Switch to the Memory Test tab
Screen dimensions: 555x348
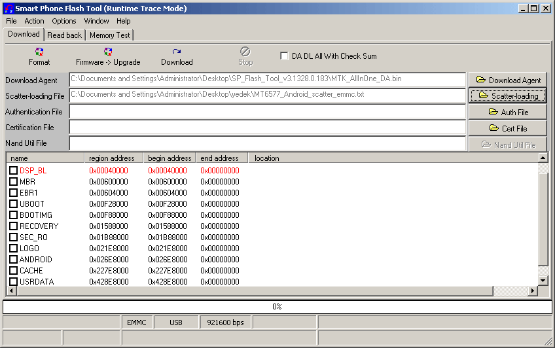(109, 35)
